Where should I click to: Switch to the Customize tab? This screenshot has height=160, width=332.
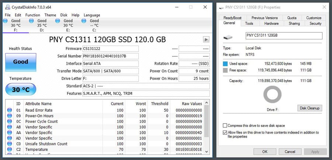click(x=314, y=18)
